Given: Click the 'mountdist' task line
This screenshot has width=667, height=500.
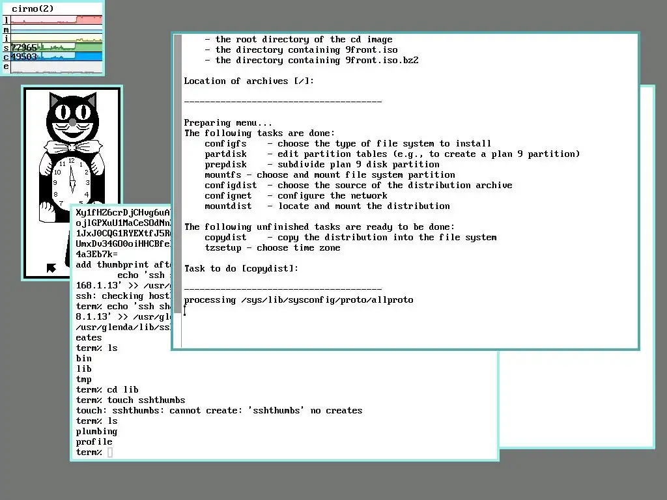Looking at the screenshot, I should 327,206.
